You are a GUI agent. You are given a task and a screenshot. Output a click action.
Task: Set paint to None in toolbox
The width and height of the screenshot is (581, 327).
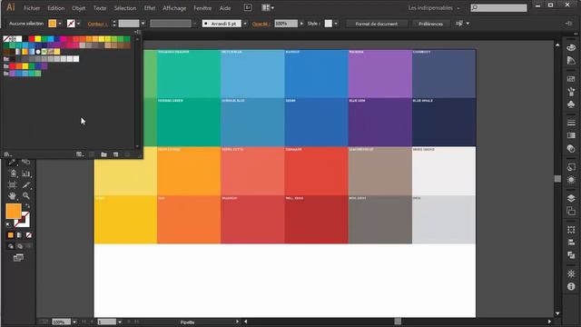28,235
